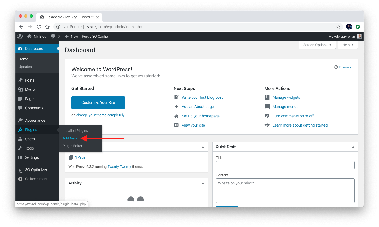Screen dimensions: 379x227
Task: Click View your site link
Action: pos(193,125)
